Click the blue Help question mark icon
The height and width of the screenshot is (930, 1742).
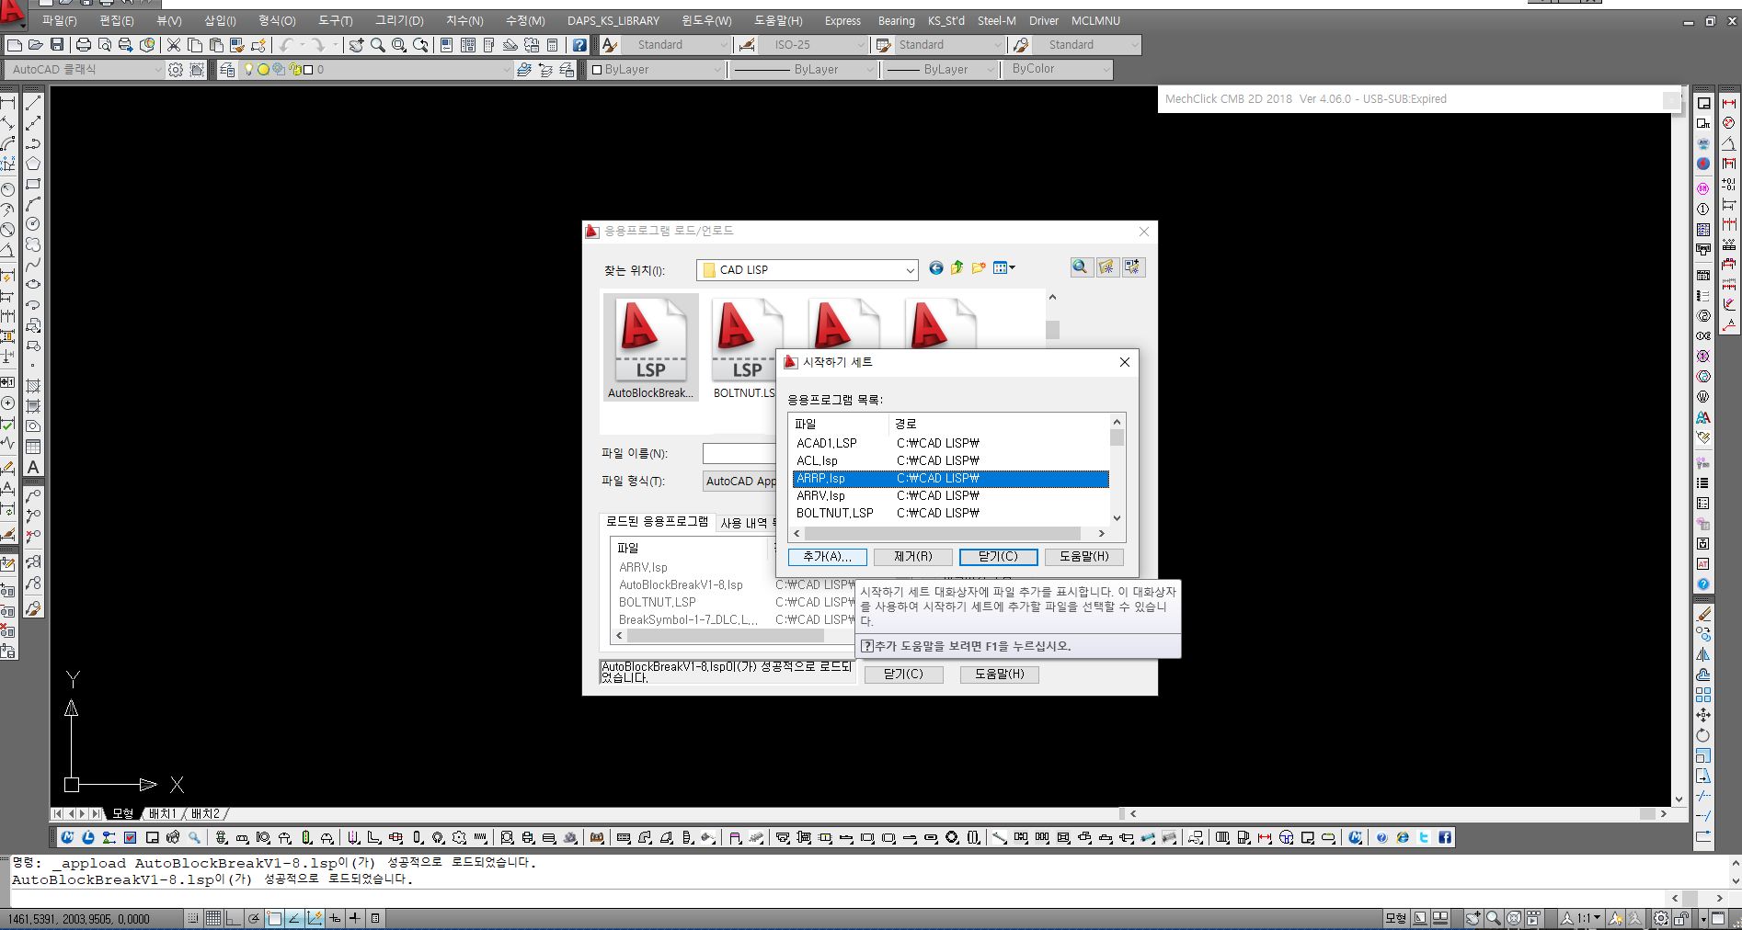579,45
